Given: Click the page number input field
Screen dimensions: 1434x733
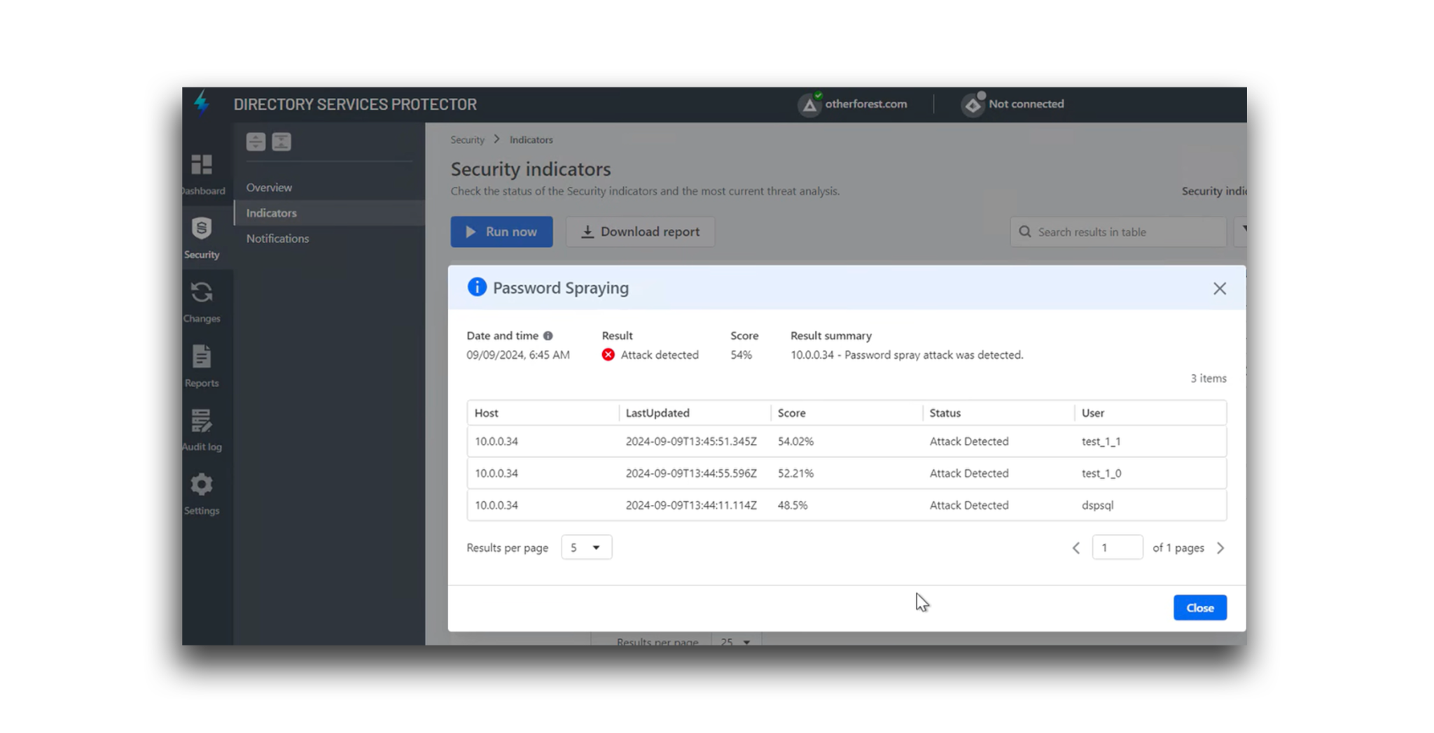Looking at the screenshot, I should point(1118,547).
